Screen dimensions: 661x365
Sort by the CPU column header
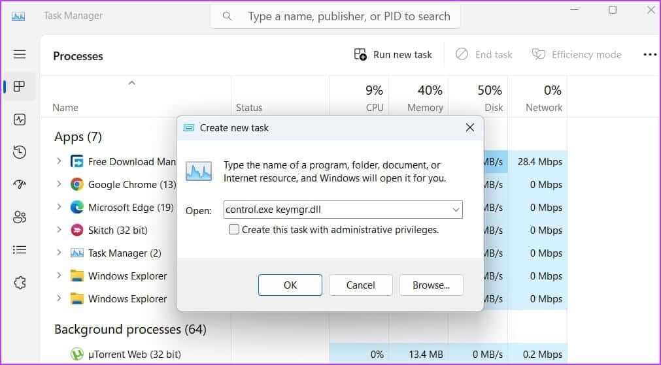coord(375,108)
